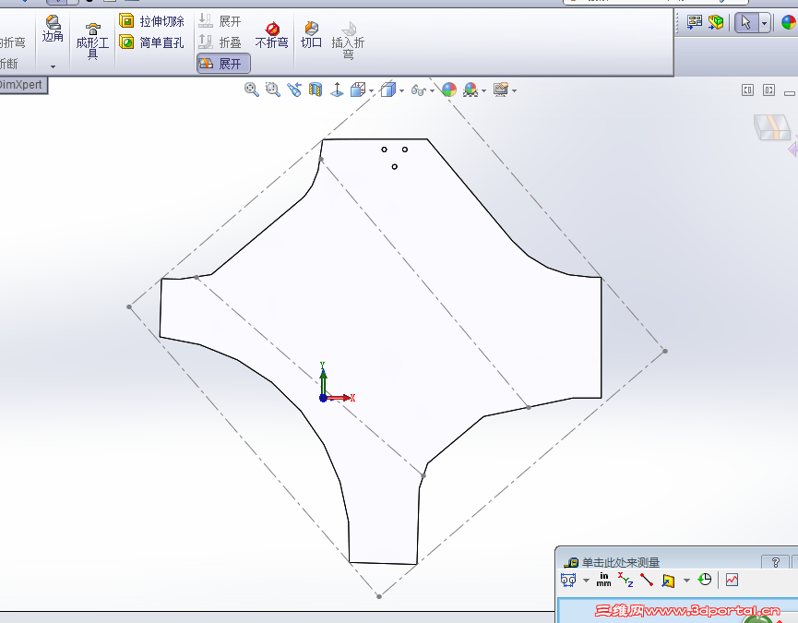Click 简单直孔 simple hole

click(x=151, y=42)
